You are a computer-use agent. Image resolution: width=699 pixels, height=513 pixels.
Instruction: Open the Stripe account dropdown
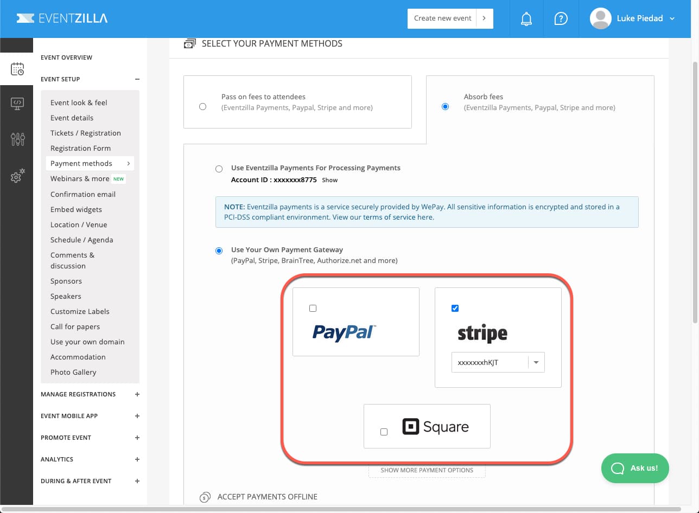[498, 362]
